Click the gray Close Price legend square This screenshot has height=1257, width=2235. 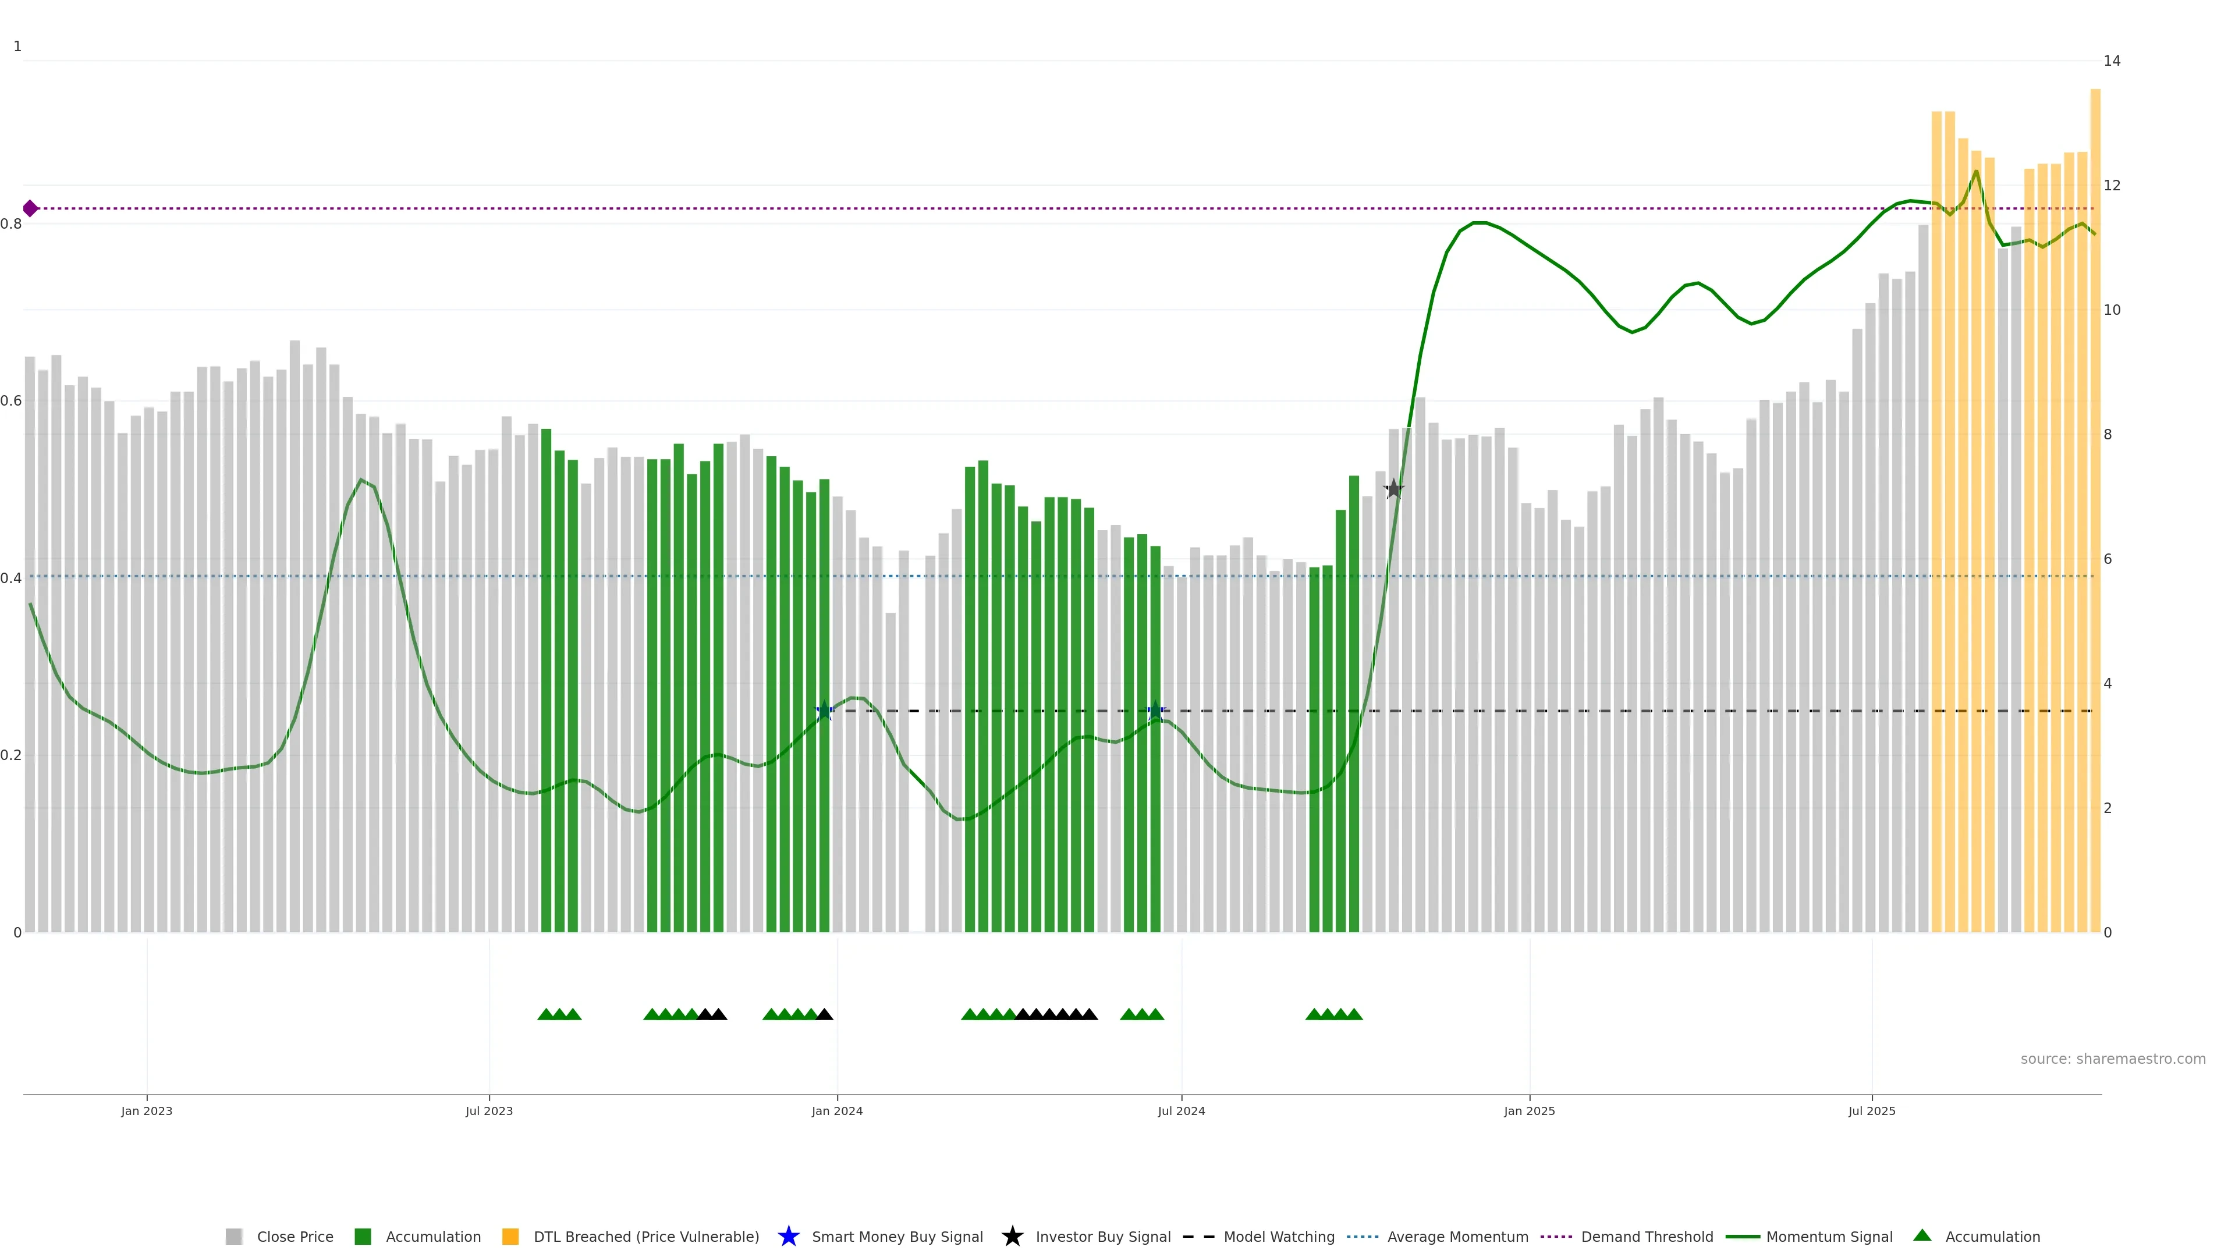point(233,1236)
